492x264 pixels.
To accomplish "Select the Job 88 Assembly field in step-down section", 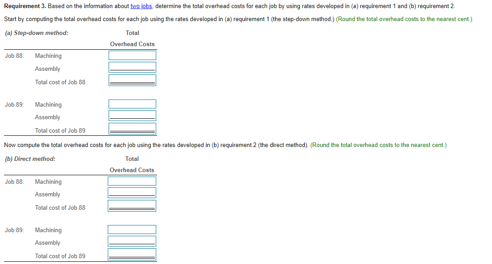I will (132, 67).
